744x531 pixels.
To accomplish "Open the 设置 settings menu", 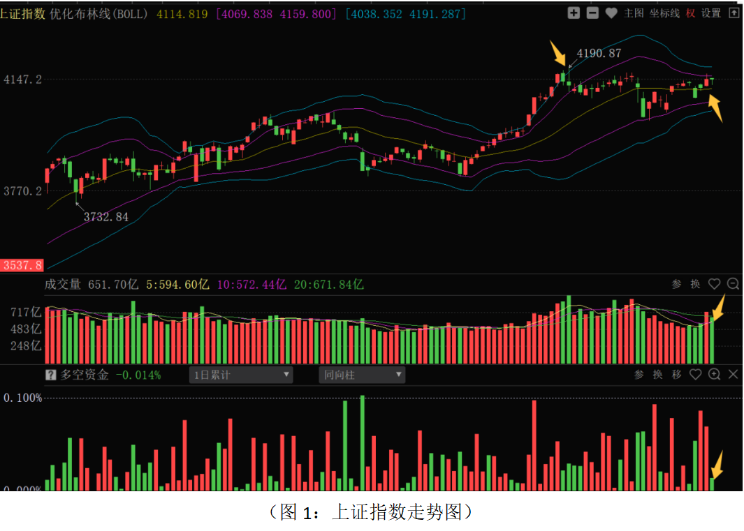I will 711,13.
